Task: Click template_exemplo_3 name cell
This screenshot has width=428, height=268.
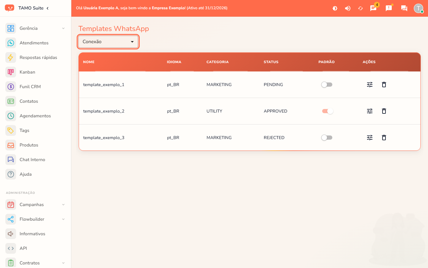Action: click(104, 138)
